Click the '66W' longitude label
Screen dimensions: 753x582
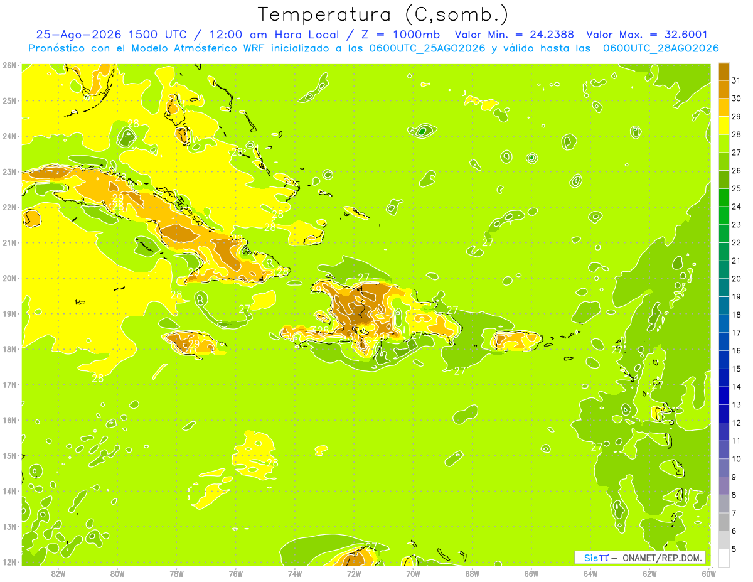[531, 574]
